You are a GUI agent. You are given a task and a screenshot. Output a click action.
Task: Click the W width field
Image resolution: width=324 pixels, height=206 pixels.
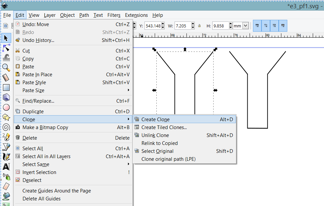(x=183, y=26)
